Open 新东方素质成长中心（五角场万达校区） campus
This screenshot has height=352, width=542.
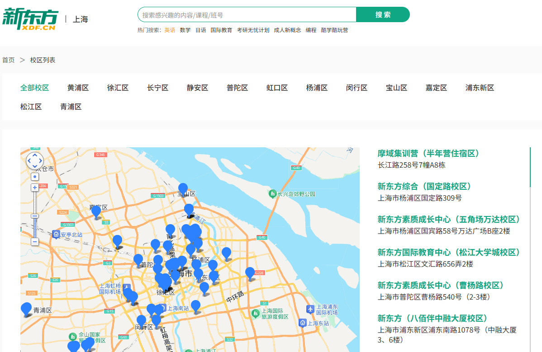tap(449, 219)
